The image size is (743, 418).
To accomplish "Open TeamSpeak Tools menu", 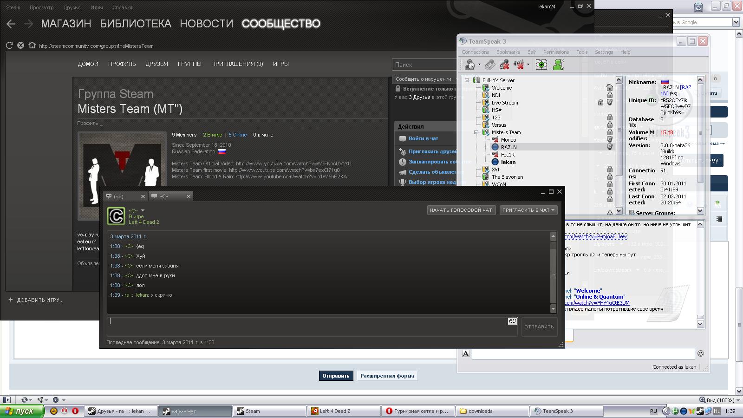I will click(582, 52).
